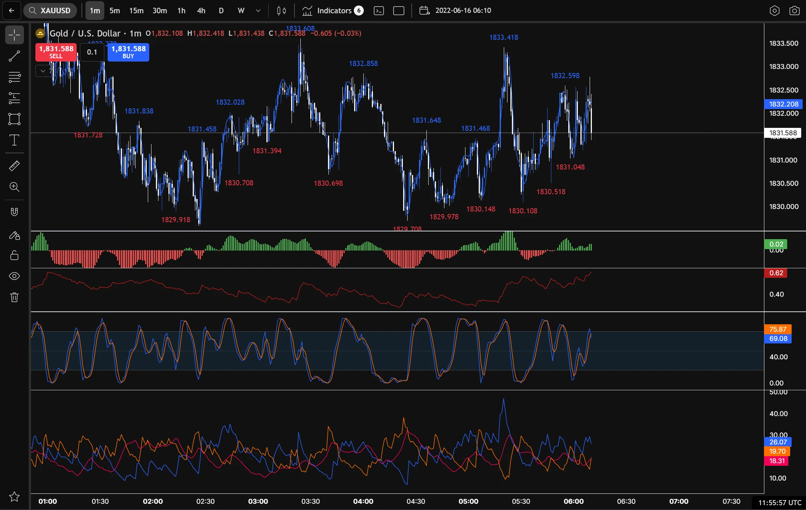Open the Pine script console icon
This screenshot has width=806, height=510.
pyautogui.click(x=379, y=11)
